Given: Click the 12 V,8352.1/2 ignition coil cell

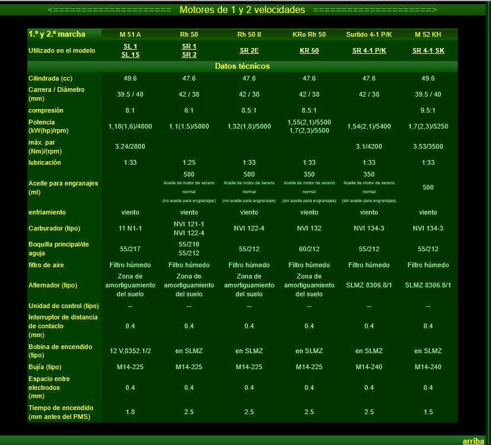Looking at the screenshot, I should point(130,351).
